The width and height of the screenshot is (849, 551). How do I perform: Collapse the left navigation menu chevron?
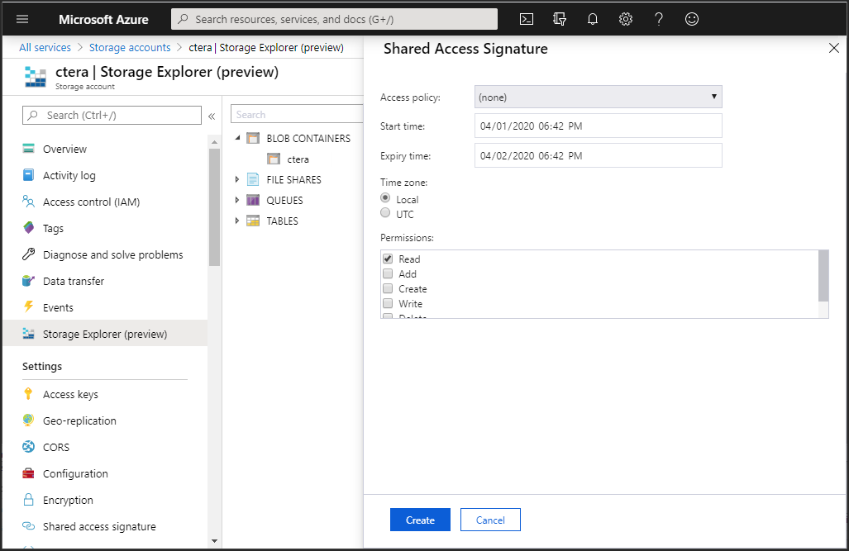click(x=212, y=116)
